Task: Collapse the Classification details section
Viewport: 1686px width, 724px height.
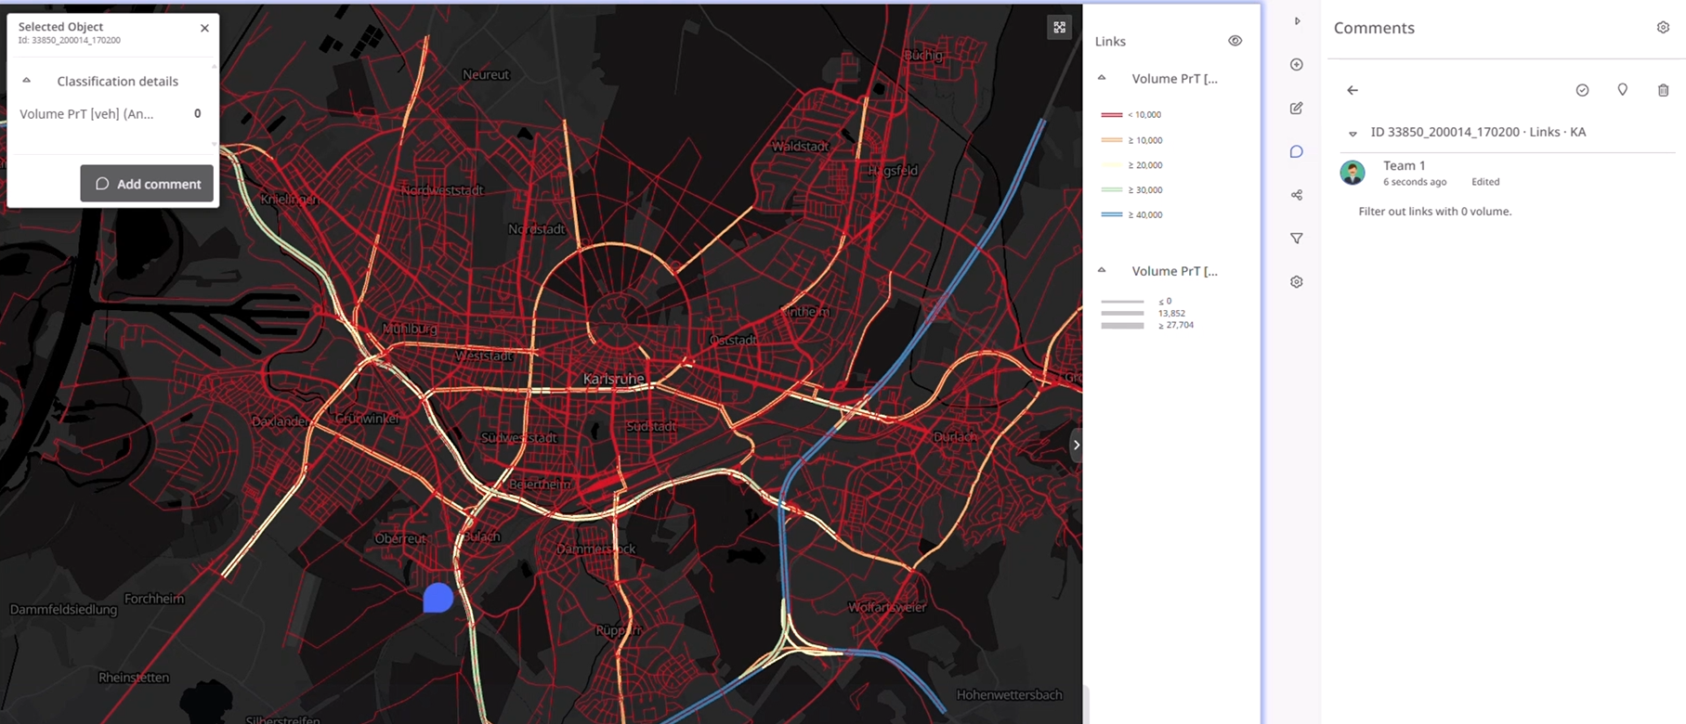Action: tap(27, 81)
